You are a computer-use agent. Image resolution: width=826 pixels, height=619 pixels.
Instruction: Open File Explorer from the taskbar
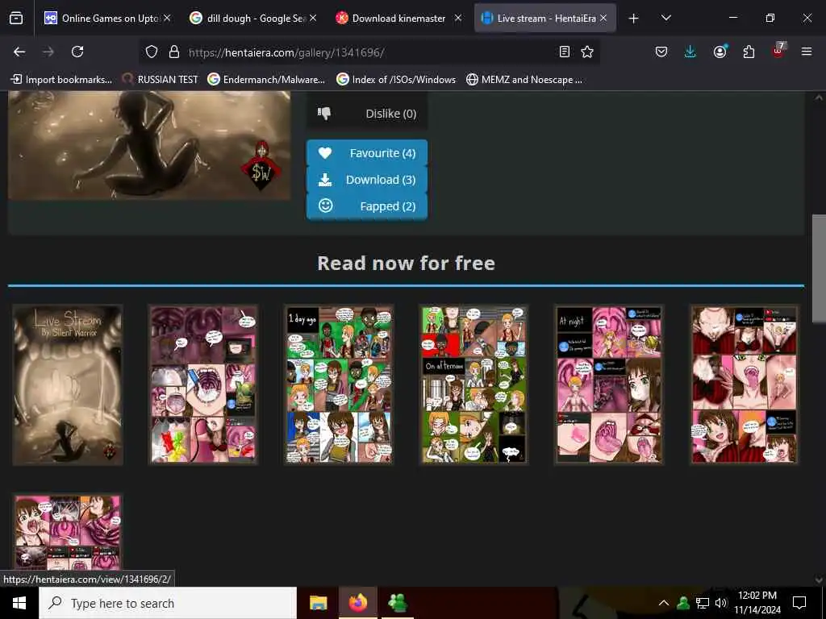pos(318,603)
